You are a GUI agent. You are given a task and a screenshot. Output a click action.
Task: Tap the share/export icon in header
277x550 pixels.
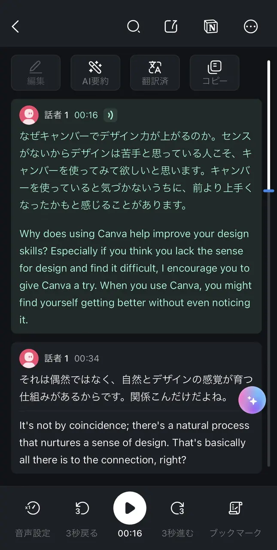(x=171, y=27)
